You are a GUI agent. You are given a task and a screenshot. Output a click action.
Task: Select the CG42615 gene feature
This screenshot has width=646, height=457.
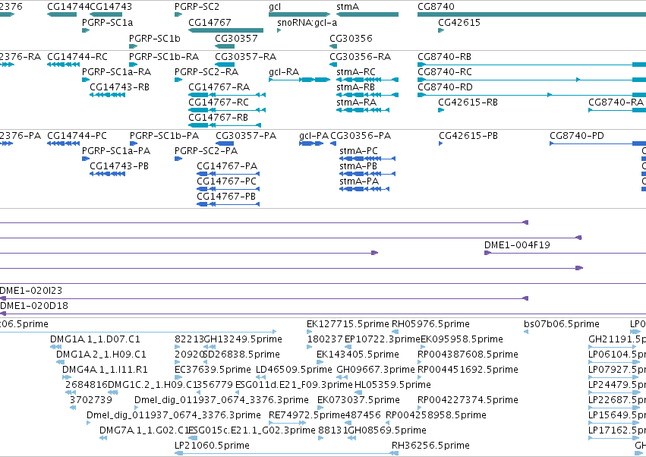click(441, 30)
